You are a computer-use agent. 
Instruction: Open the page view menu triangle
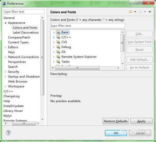(150, 12)
